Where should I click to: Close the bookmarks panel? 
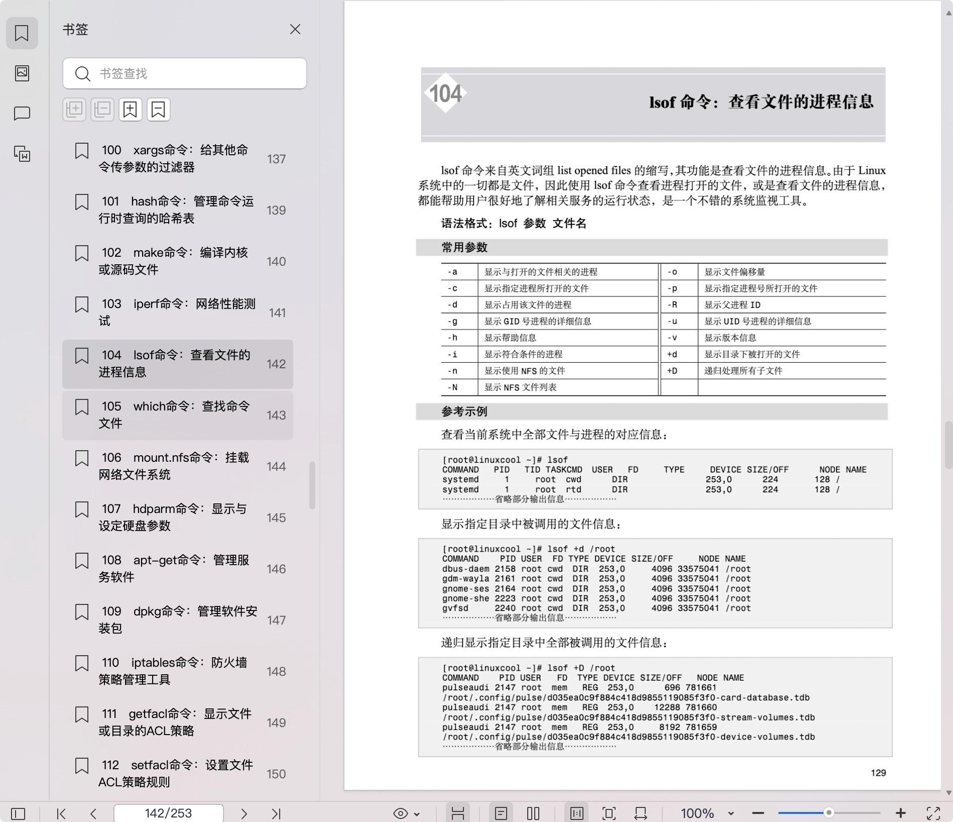[x=295, y=29]
